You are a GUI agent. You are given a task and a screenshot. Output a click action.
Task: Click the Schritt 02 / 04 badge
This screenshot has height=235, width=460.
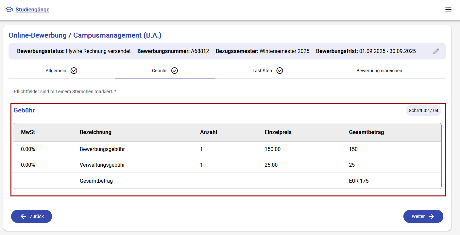click(x=423, y=110)
